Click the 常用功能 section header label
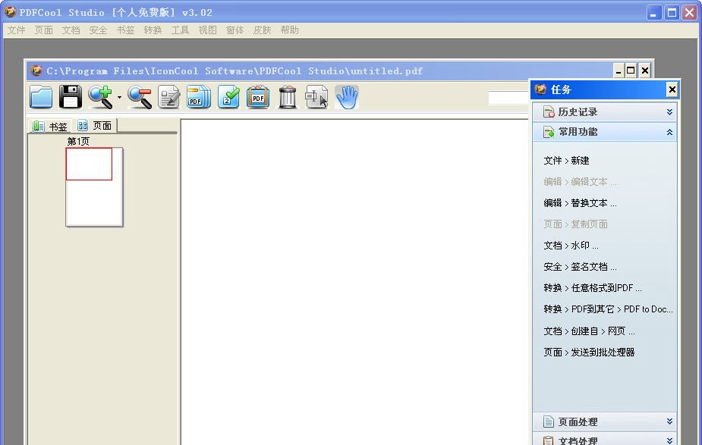Screen dimensions: 702x445 pos(578,132)
